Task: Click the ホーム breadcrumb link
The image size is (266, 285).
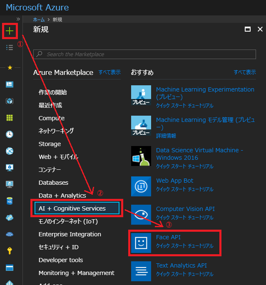Action: click(x=39, y=20)
